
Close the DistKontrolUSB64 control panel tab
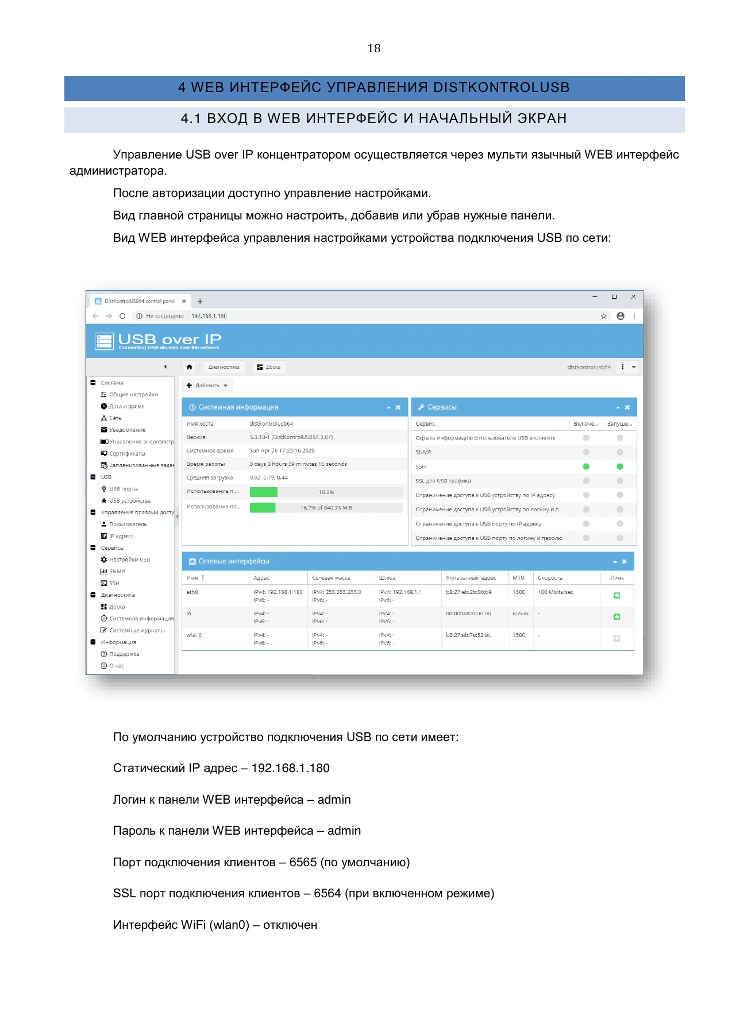[184, 301]
